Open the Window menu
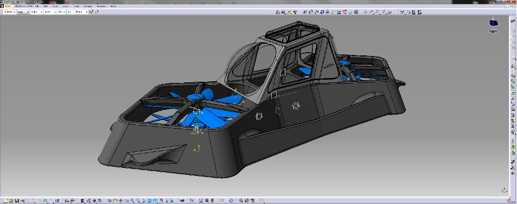 tap(101, 6)
